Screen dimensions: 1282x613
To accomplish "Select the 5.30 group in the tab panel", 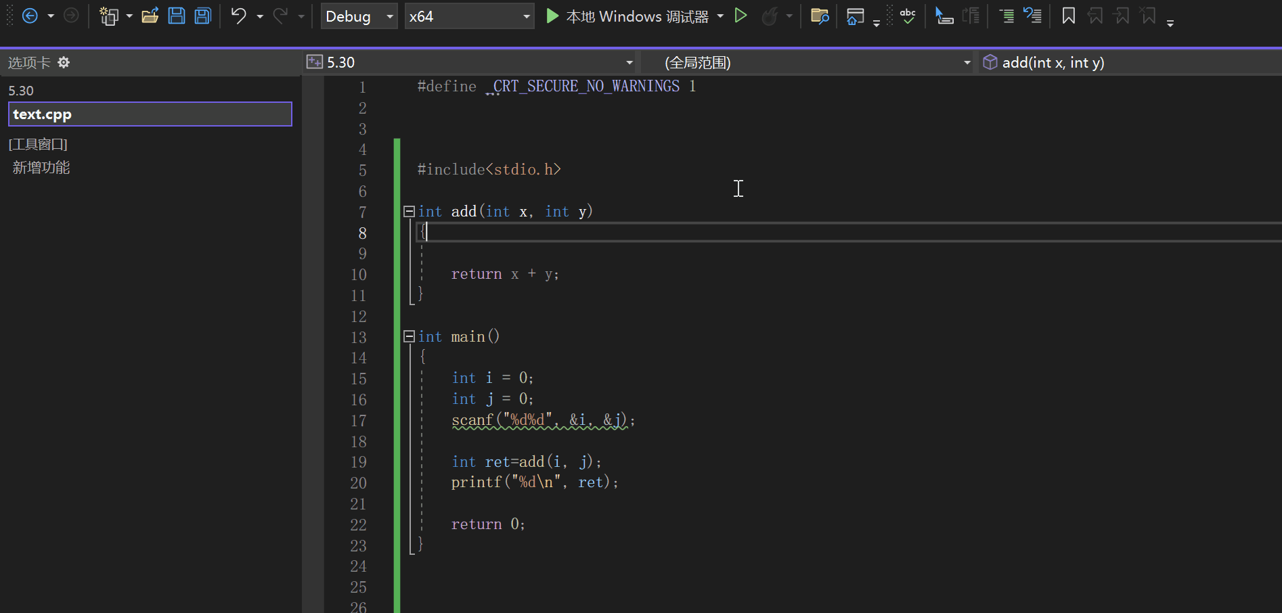I will click(x=21, y=91).
